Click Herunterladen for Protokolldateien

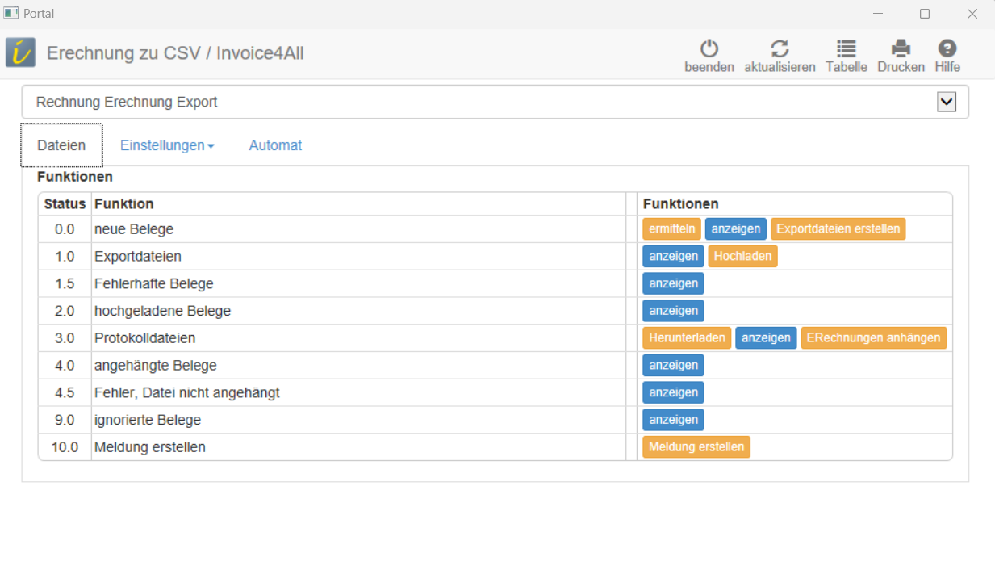click(x=687, y=338)
